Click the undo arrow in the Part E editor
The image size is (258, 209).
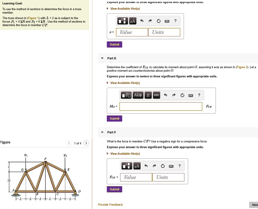(x=165, y=95)
